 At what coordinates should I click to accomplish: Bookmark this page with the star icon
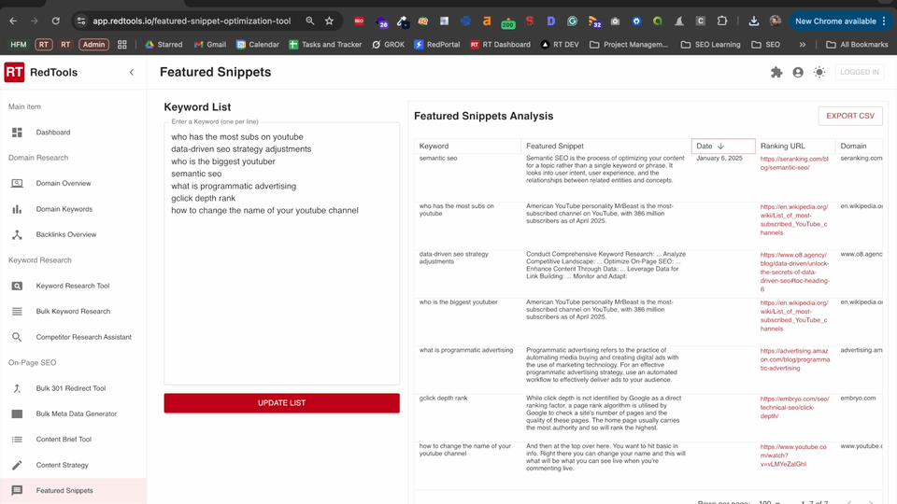(330, 21)
